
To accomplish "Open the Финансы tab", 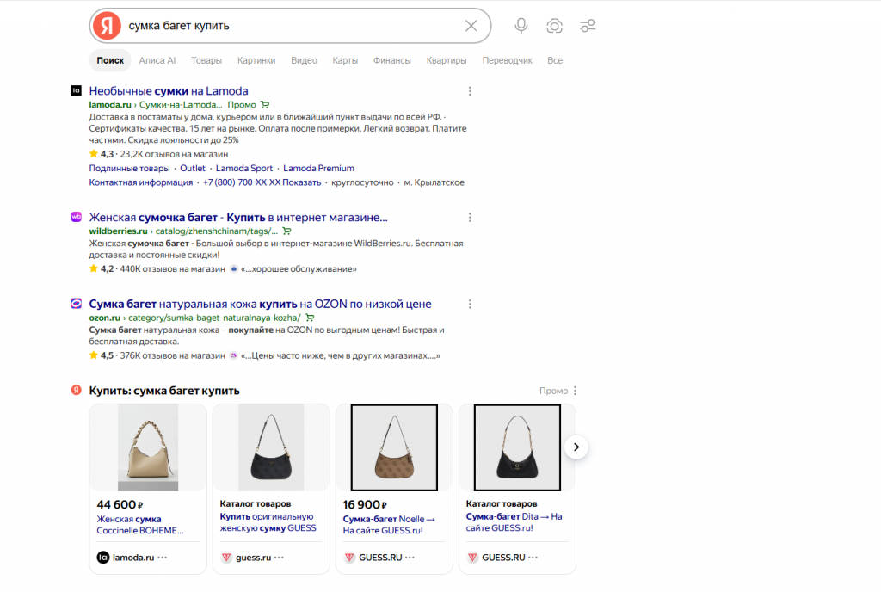I will pyautogui.click(x=392, y=60).
